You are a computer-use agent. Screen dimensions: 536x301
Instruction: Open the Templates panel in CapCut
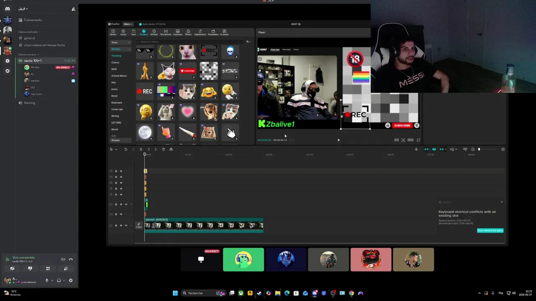click(213, 32)
